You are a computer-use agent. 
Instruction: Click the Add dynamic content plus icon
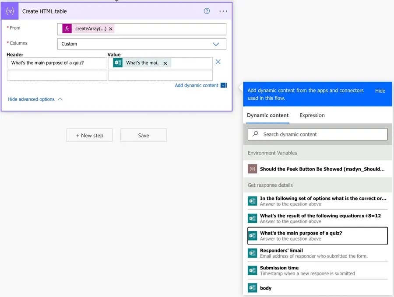223,85
